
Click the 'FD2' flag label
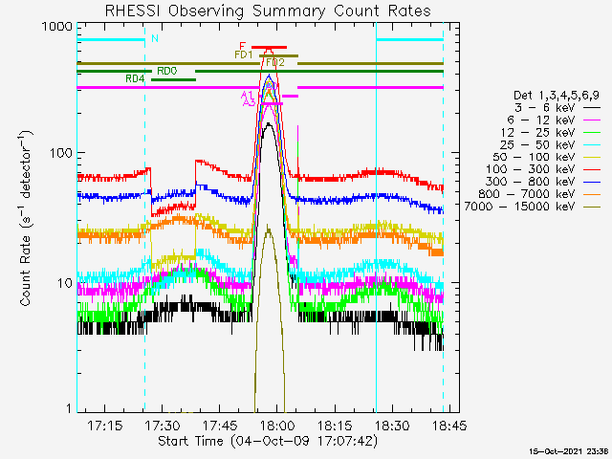point(275,63)
